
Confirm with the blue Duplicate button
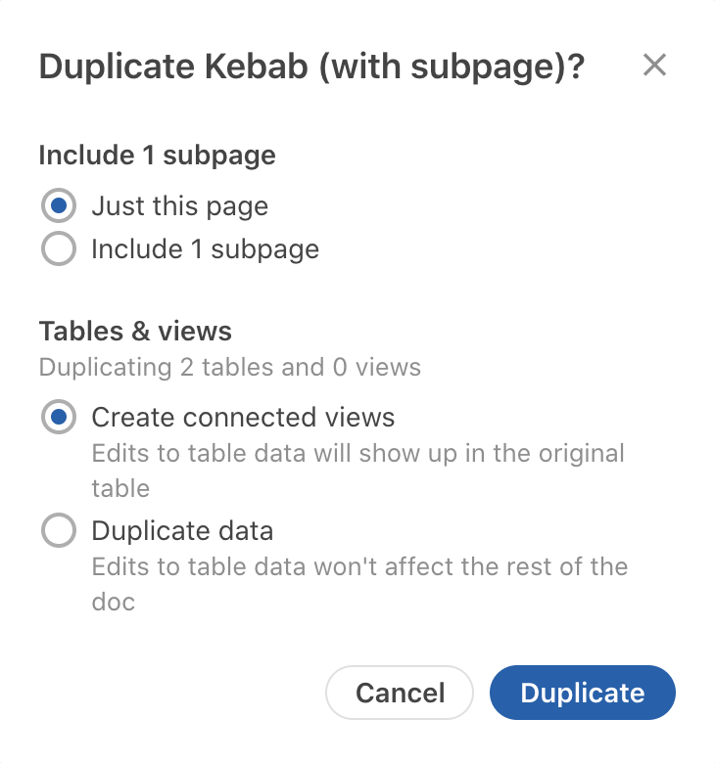[x=582, y=693]
